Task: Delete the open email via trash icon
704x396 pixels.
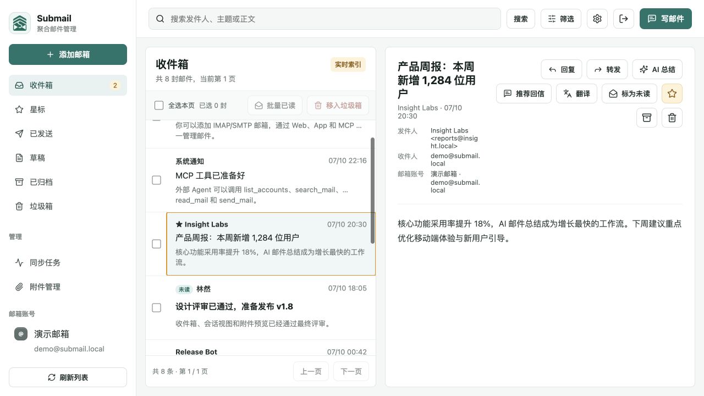Action: coord(672,118)
